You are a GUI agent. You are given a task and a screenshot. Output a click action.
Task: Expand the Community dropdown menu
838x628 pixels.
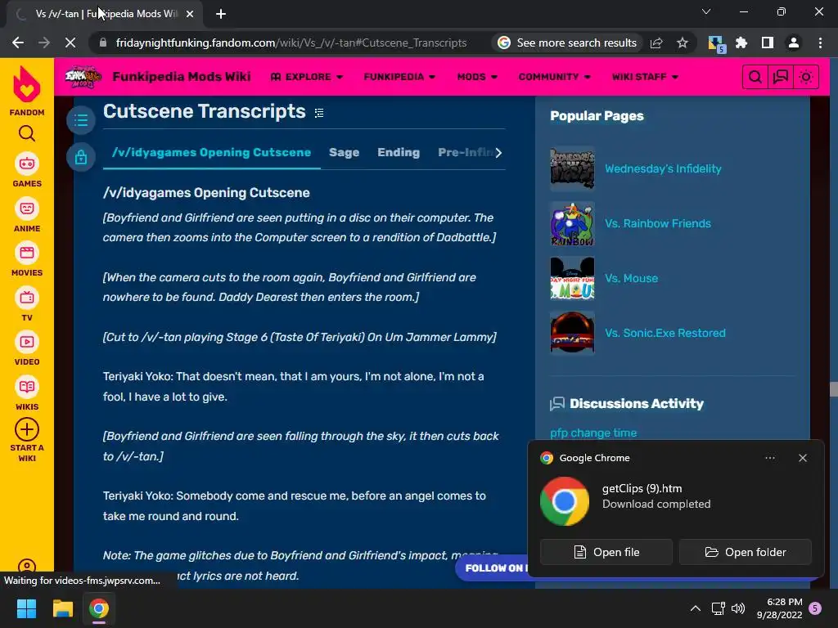click(554, 77)
